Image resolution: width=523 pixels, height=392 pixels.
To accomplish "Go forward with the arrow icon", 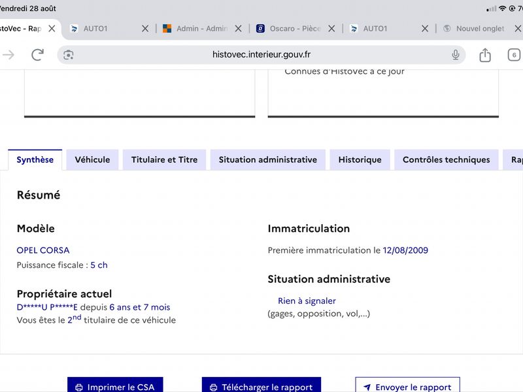I will pyautogui.click(x=8, y=55).
